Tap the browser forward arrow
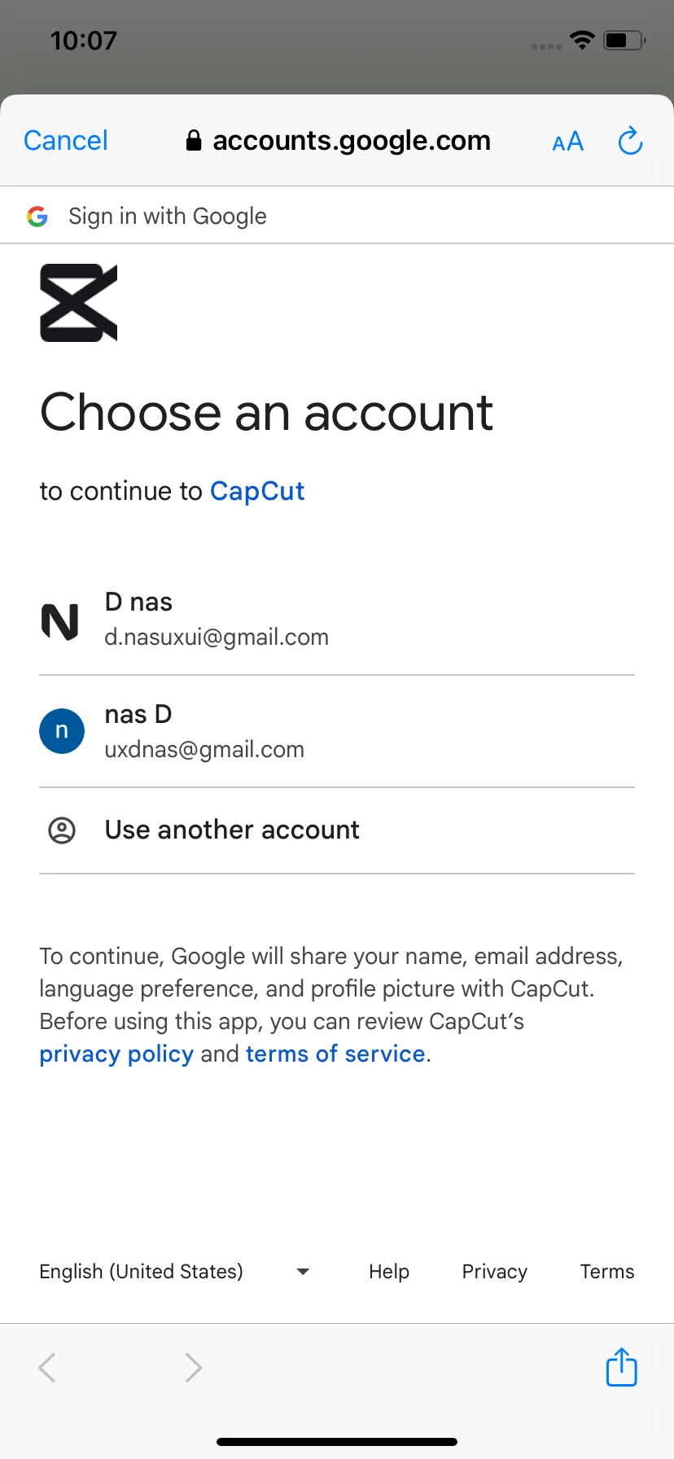 point(193,1368)
